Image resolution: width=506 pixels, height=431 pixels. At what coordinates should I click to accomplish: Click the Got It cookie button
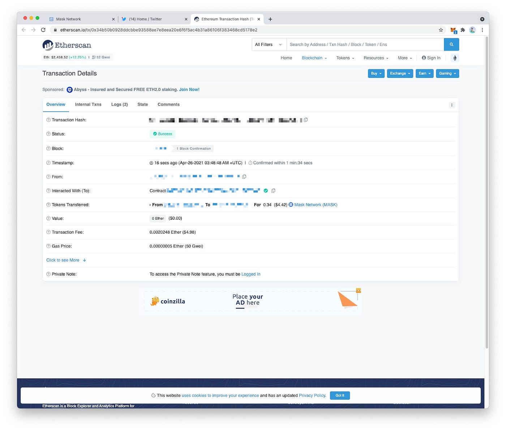(x=340, y=395)
